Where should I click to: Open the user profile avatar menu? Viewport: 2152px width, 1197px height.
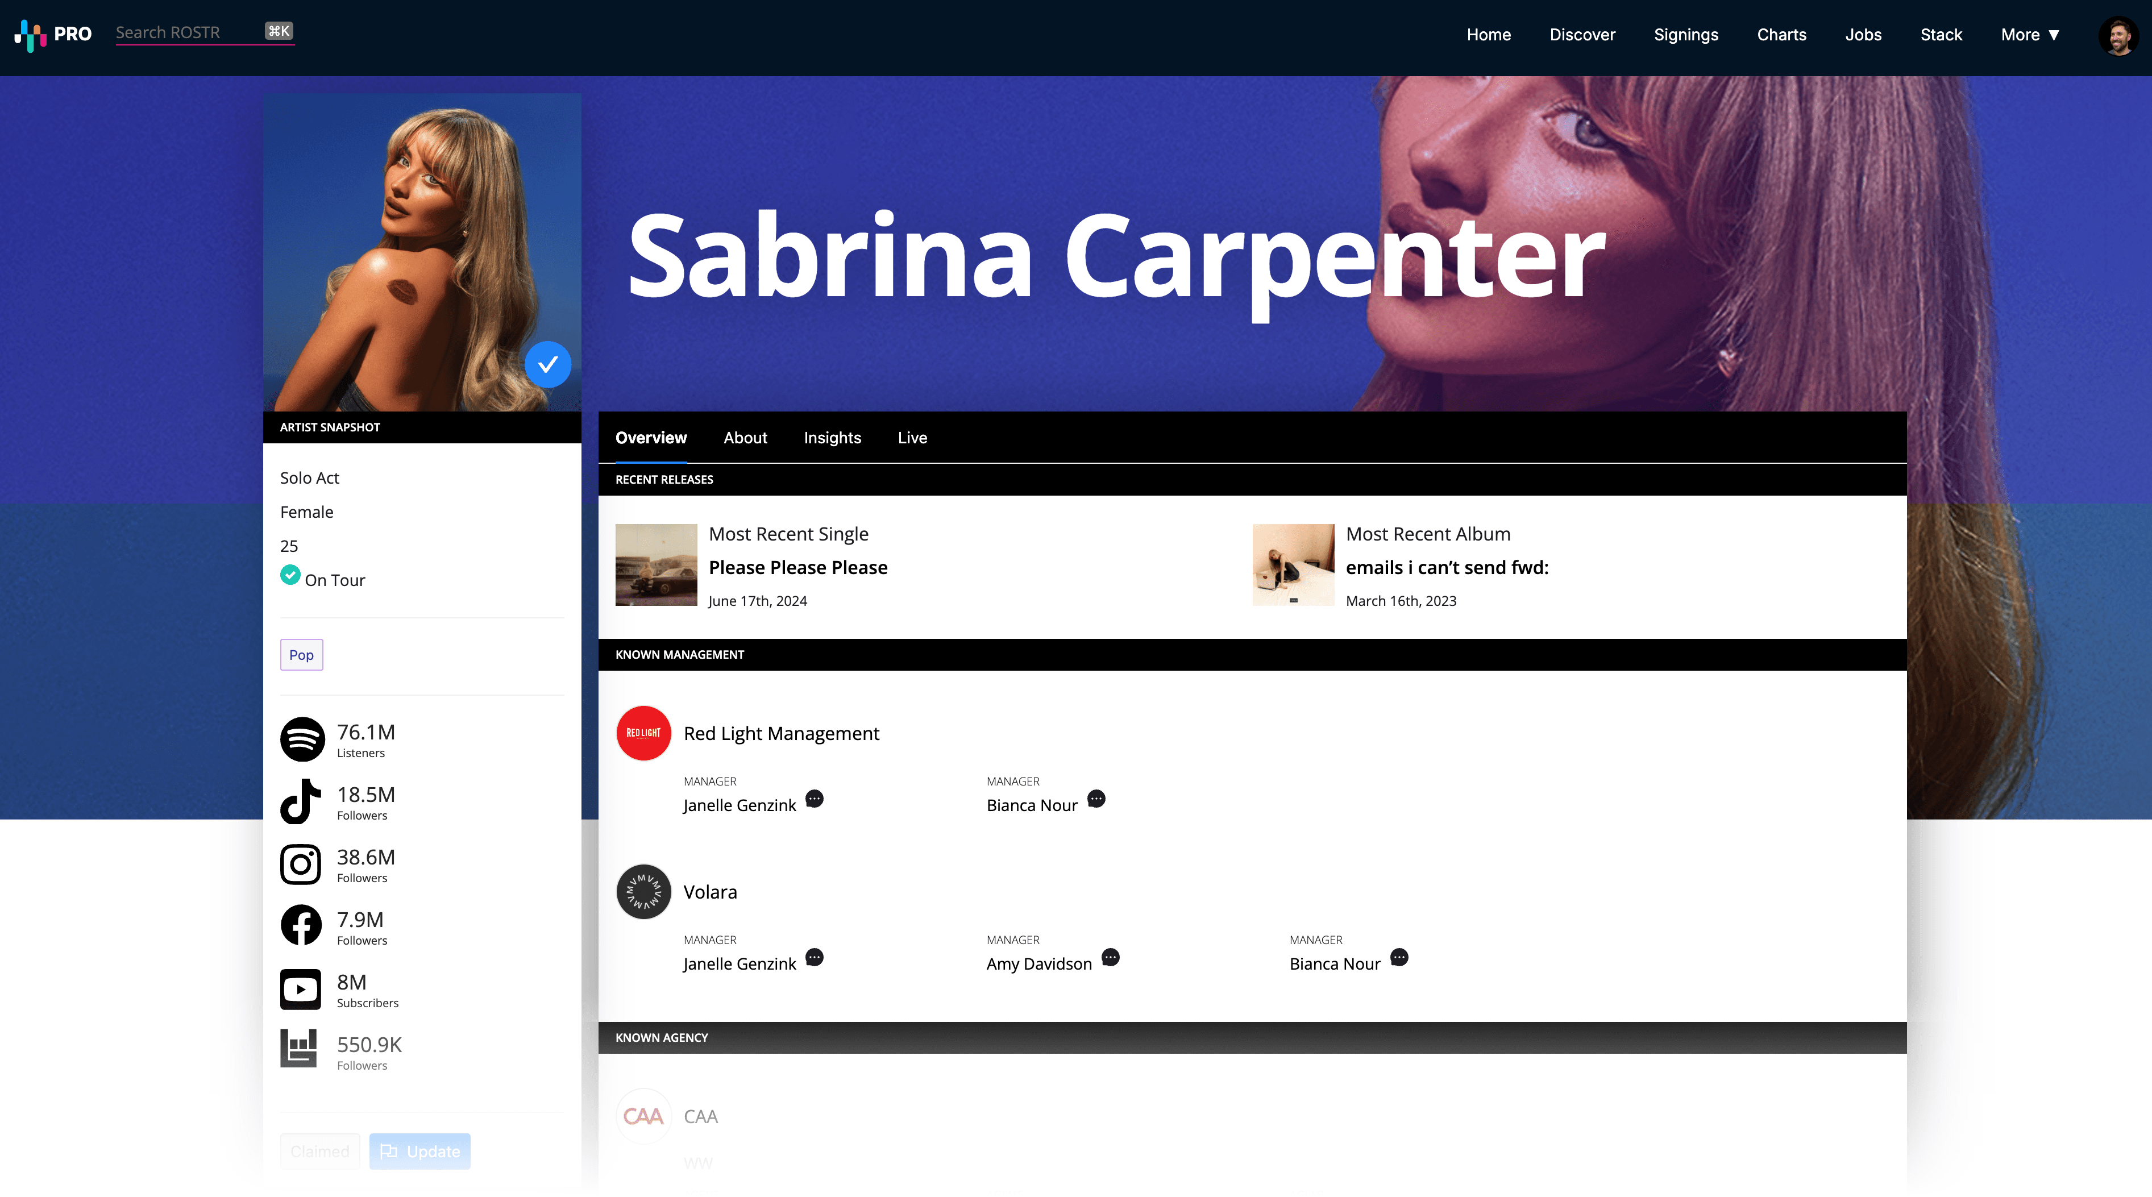[2118, 35]
